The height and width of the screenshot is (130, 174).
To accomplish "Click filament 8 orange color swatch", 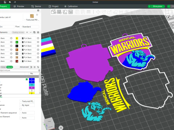I will (17, 50).
